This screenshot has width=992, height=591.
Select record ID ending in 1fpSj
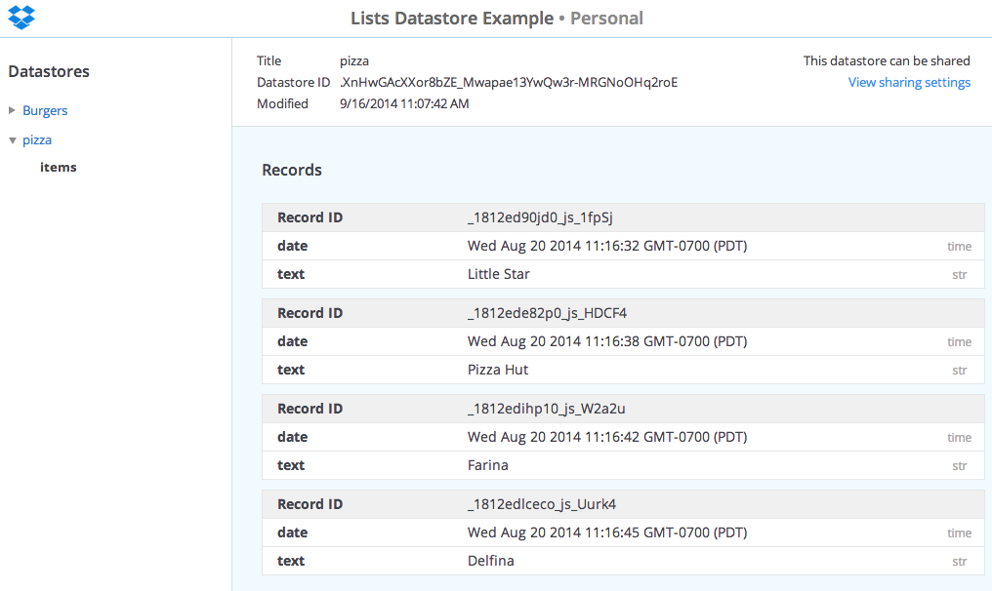point(539,217)
